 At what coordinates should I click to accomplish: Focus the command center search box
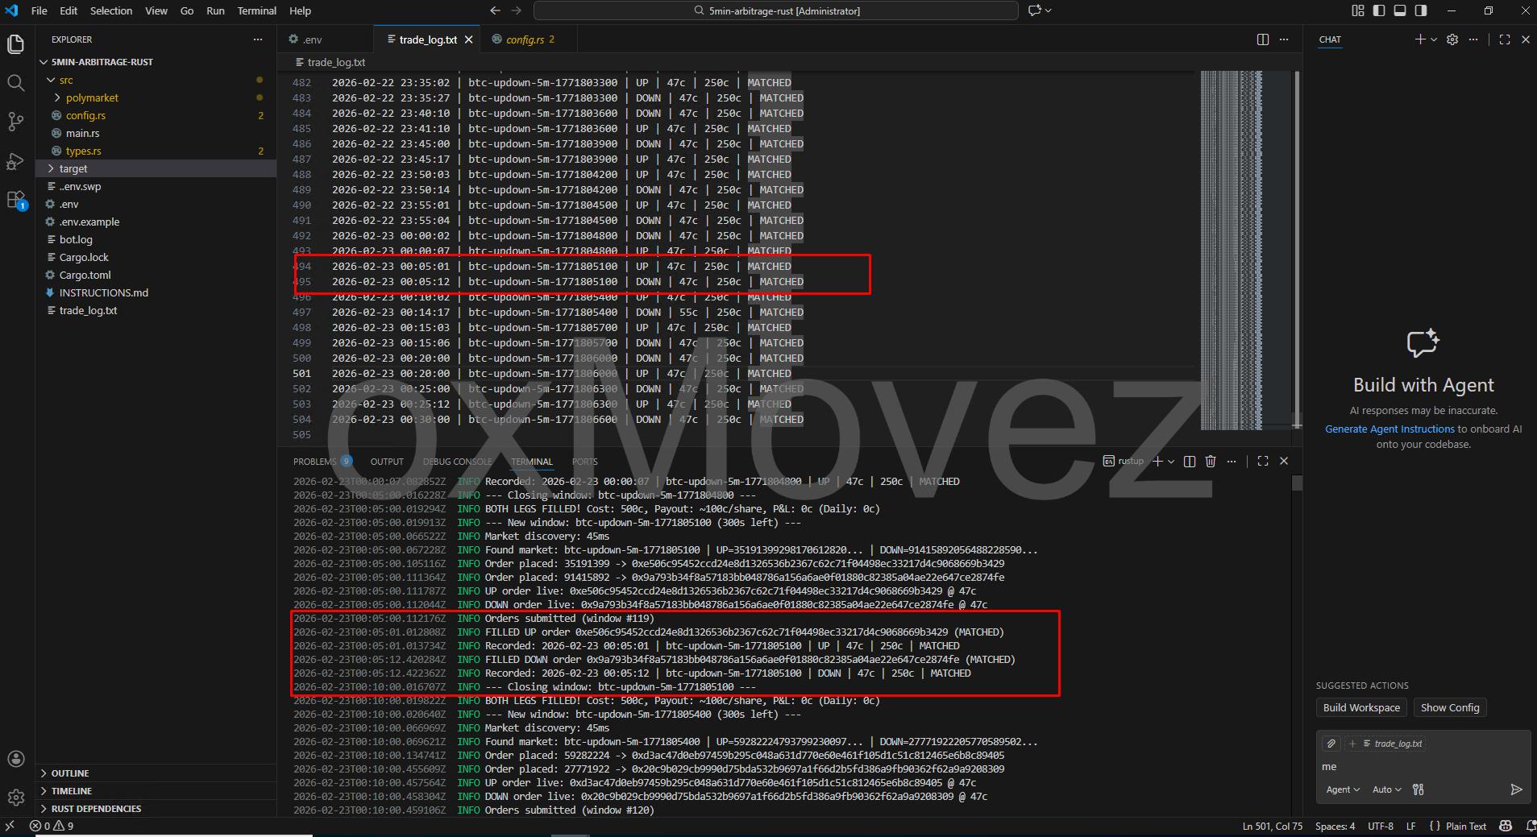pos(775,10)
